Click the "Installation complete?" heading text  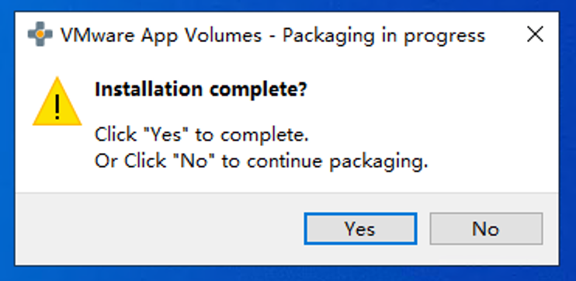(x=200, y=89)
